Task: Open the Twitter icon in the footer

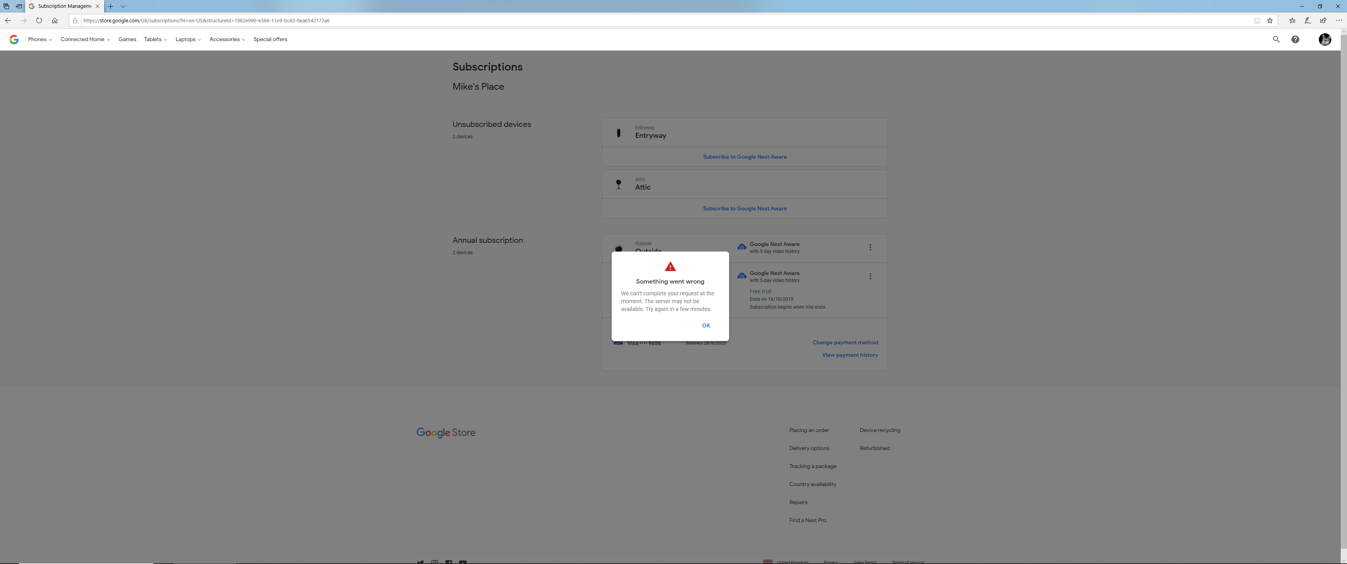Action: 421,562
